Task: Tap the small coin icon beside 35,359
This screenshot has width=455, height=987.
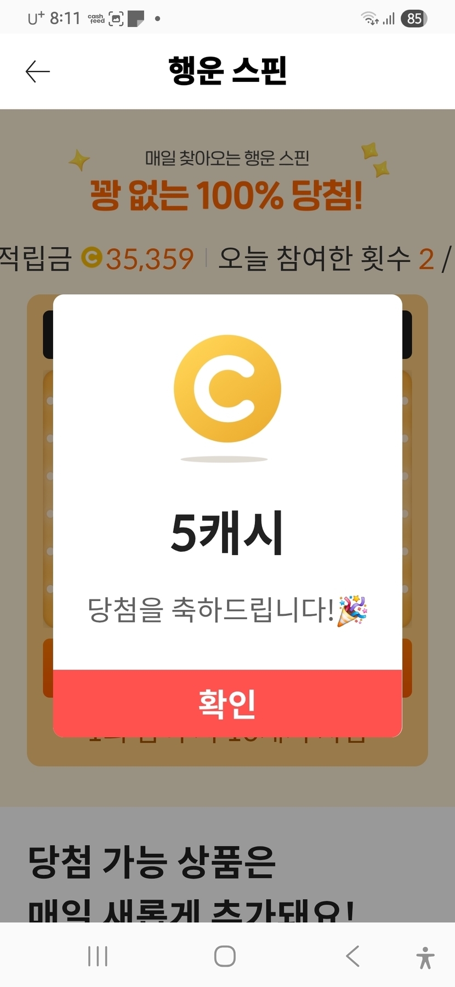Action: (92, 258)
